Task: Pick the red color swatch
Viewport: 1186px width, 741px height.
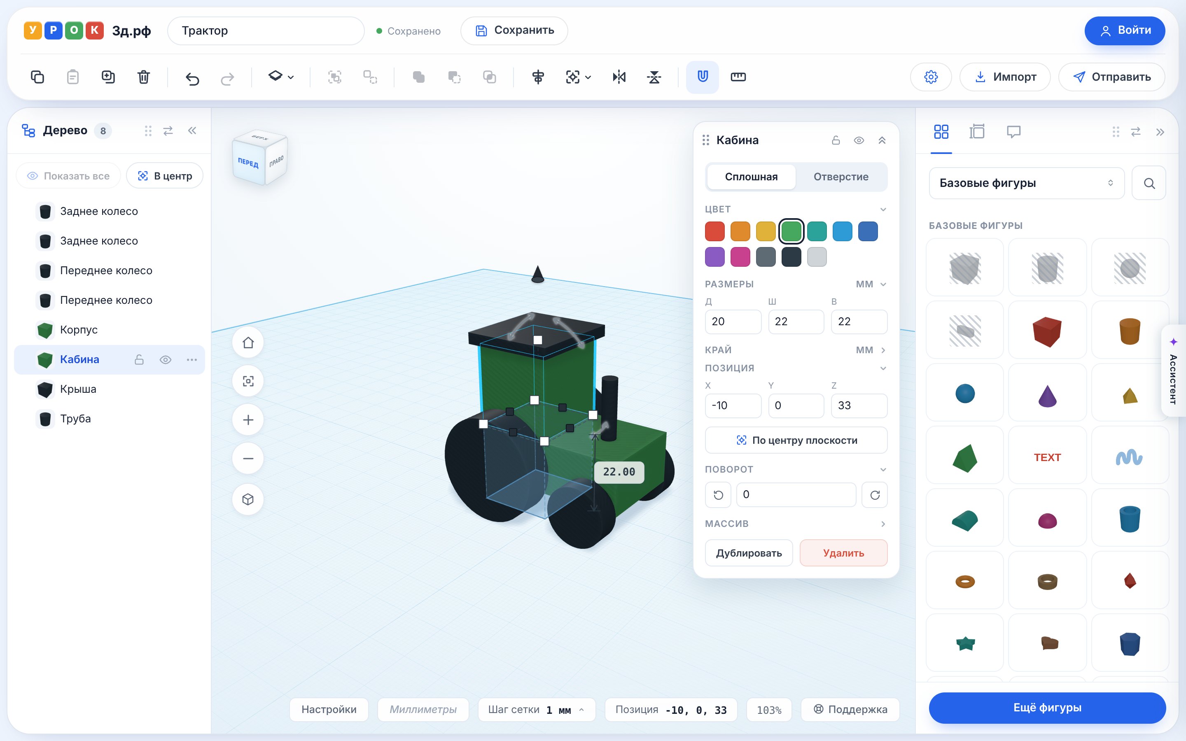Action: [714, 232]
